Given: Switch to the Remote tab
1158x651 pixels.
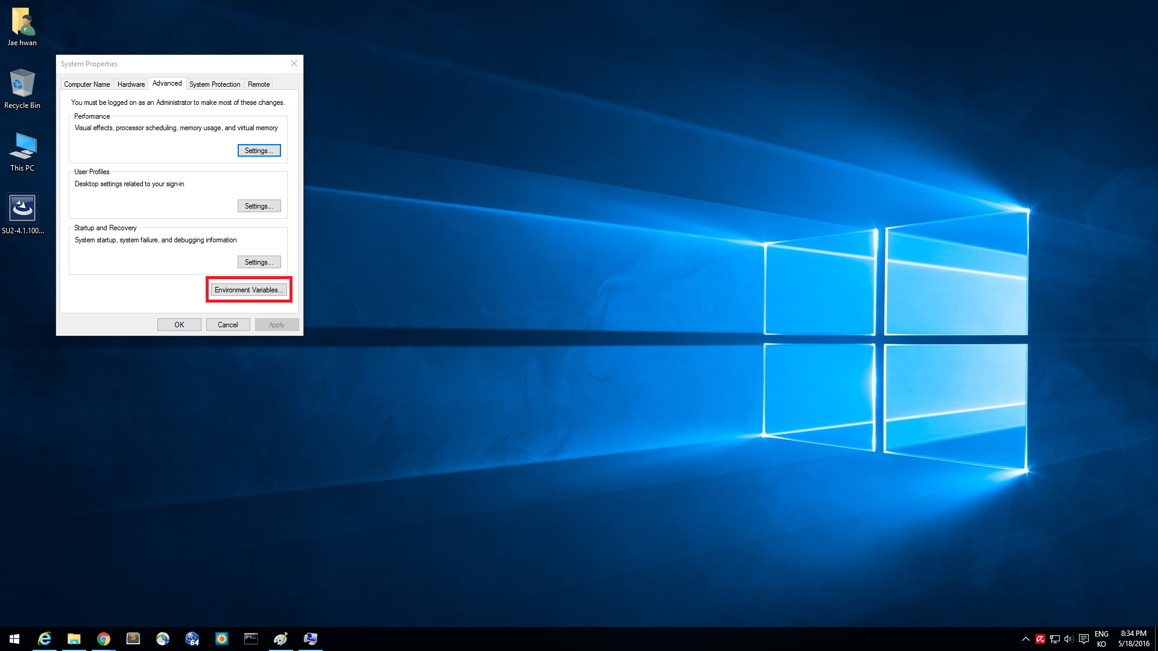Looking at the screenshot, I should (258, 84).
